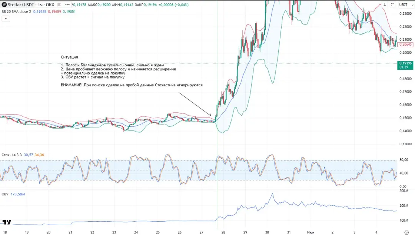
Task: Change the 1ч chart interval
Action: point(40,4)
